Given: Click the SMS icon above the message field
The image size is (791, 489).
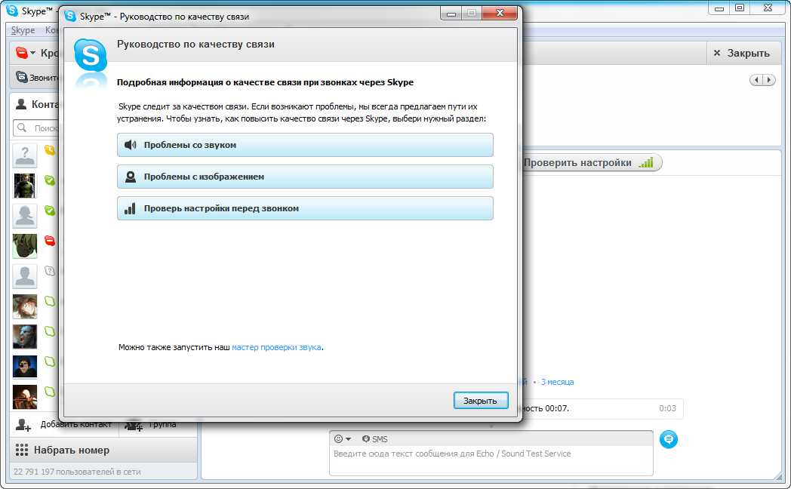Looking at the screenshot, I should click(x=365, y=438).
